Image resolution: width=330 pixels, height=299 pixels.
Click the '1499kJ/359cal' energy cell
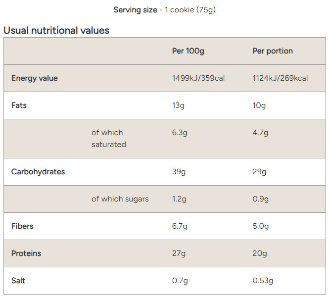coord(198,78)
